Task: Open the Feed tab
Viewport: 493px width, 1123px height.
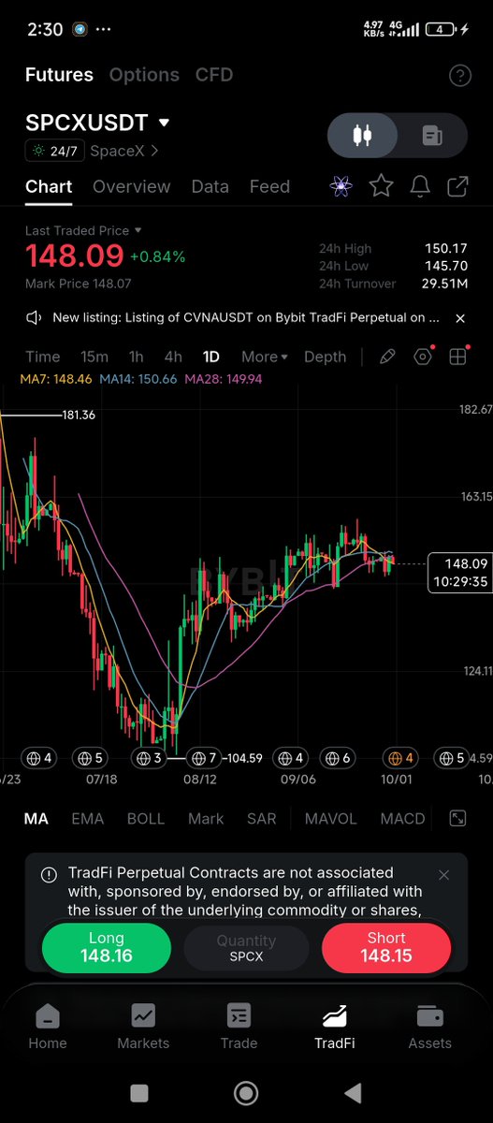Action: tap(269, 186)
